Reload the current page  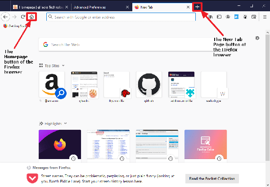coord(23,17)
